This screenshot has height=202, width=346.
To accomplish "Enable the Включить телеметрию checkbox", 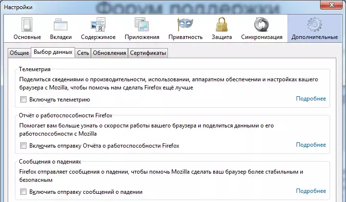I will 23,100.
